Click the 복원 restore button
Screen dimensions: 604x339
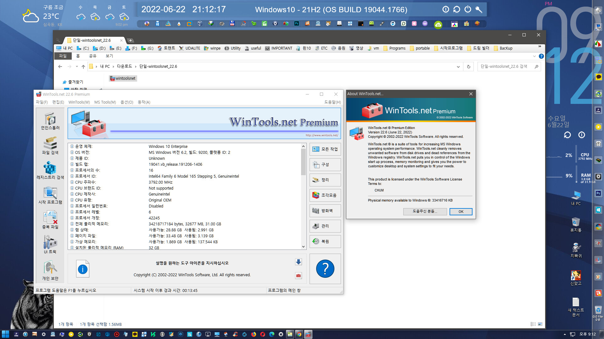pyautogui.click(x=325, y=241)
